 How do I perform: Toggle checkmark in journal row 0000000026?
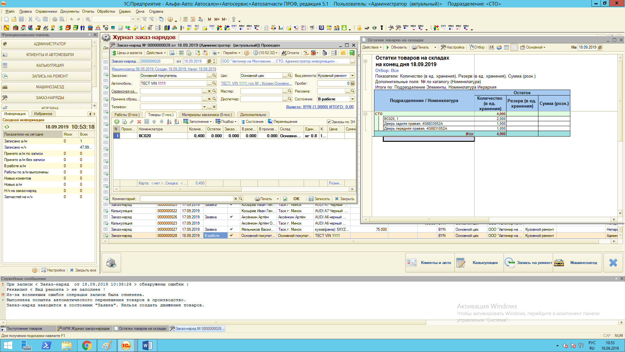click(x=231, y=217)
